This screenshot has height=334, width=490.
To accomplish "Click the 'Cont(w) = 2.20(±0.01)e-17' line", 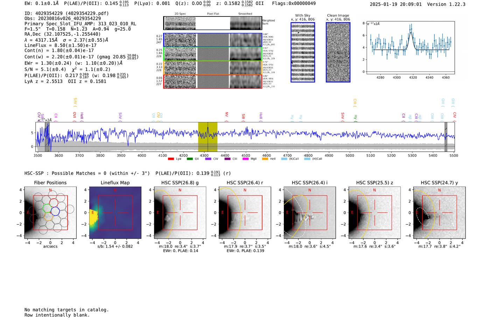I will click(82, 56).
